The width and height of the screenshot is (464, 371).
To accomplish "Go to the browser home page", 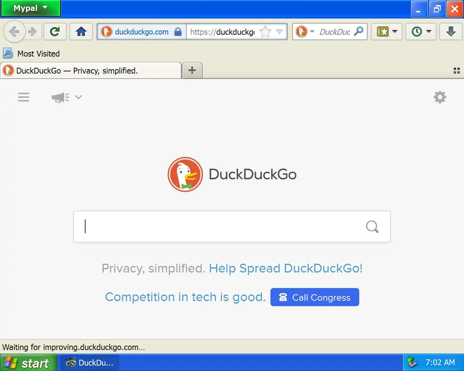I will [x=81, y=32].
